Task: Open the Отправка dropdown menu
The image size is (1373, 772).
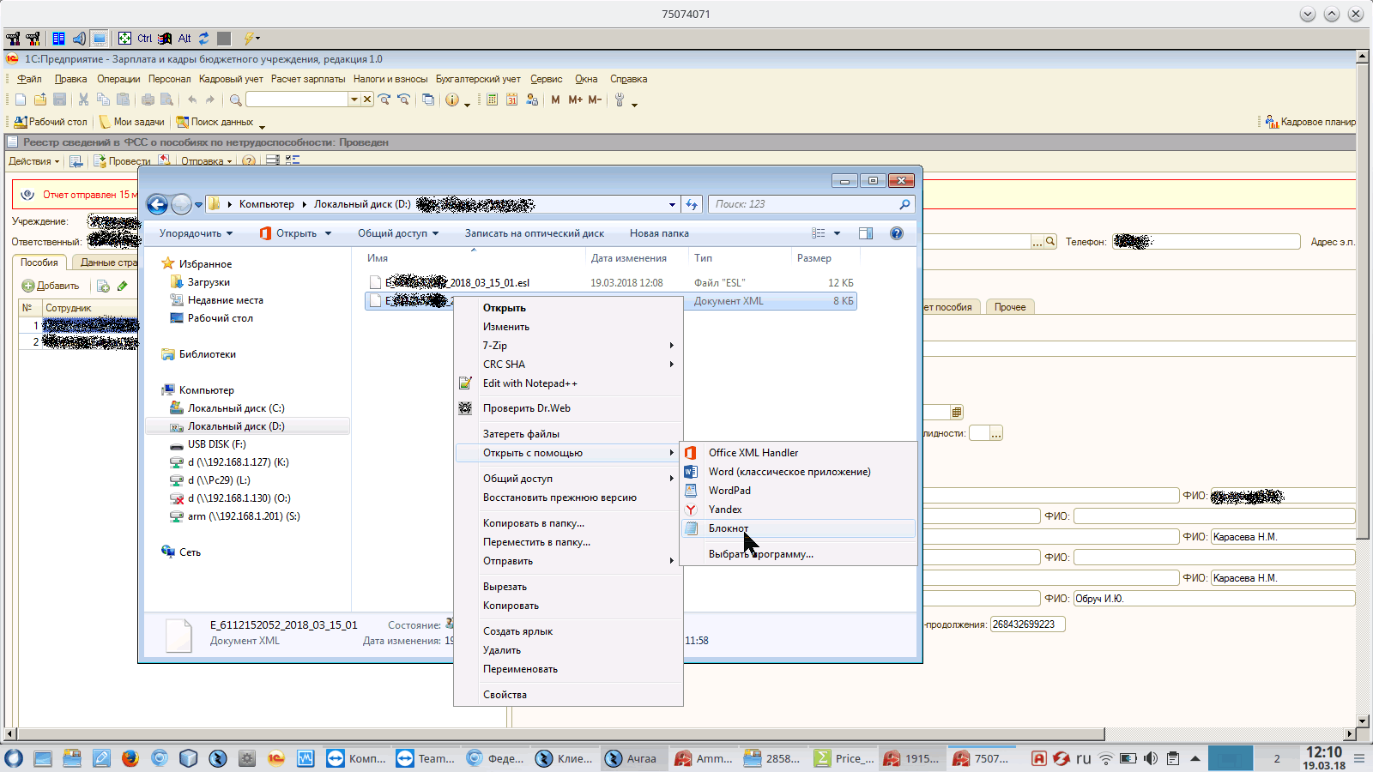Action: (x=206, y=160)
